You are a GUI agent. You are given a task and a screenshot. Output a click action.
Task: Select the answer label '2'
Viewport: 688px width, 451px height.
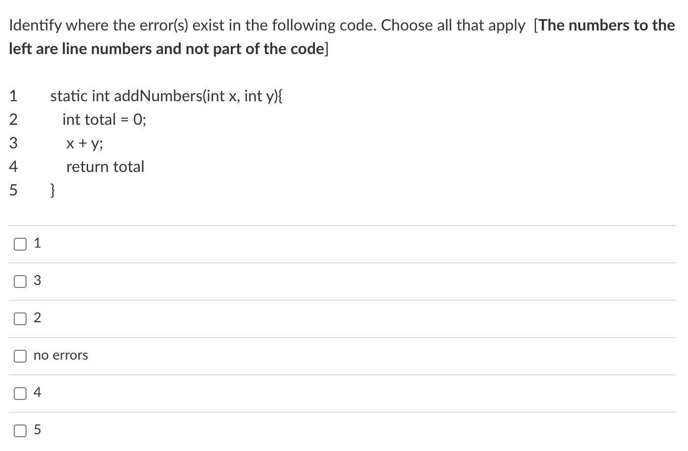coord(37,318)
